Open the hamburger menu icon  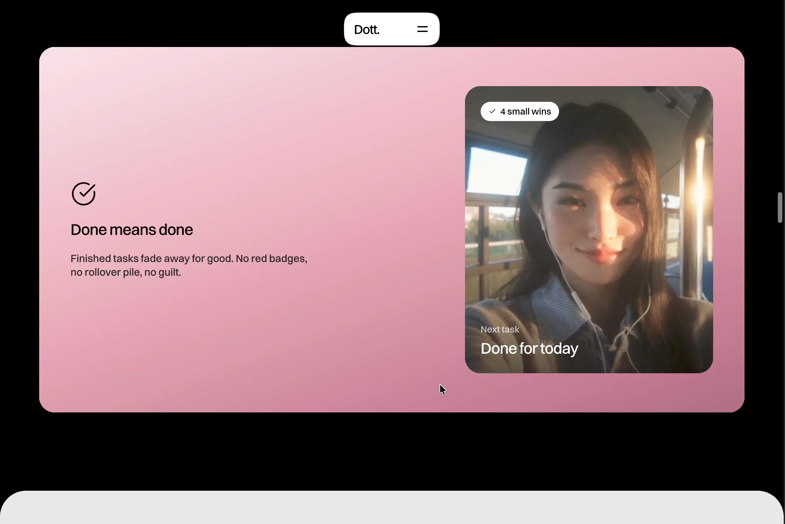(x=423, y=29)
